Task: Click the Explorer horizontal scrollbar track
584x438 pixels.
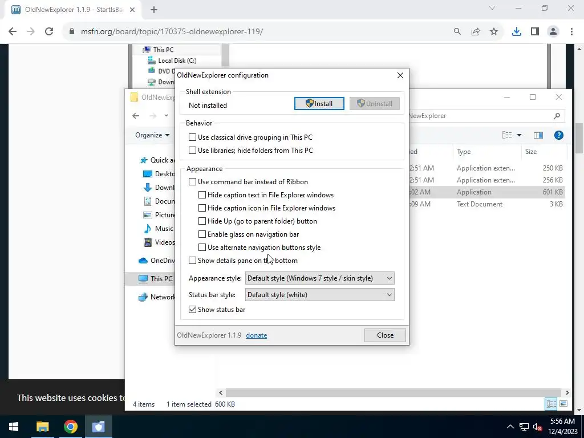Action: point(394,392)
